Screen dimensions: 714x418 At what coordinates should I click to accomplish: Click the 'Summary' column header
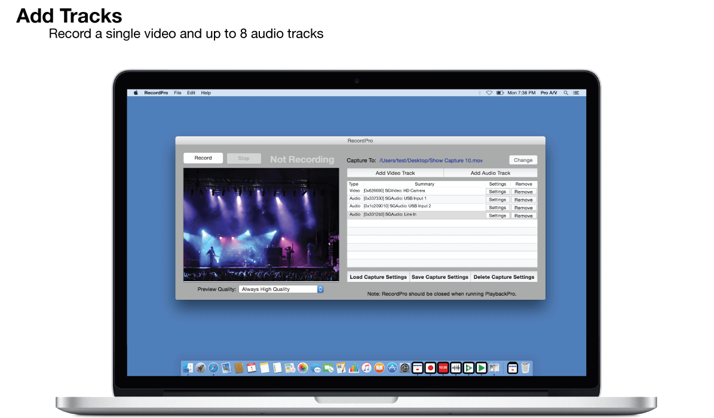coord(424,184)
